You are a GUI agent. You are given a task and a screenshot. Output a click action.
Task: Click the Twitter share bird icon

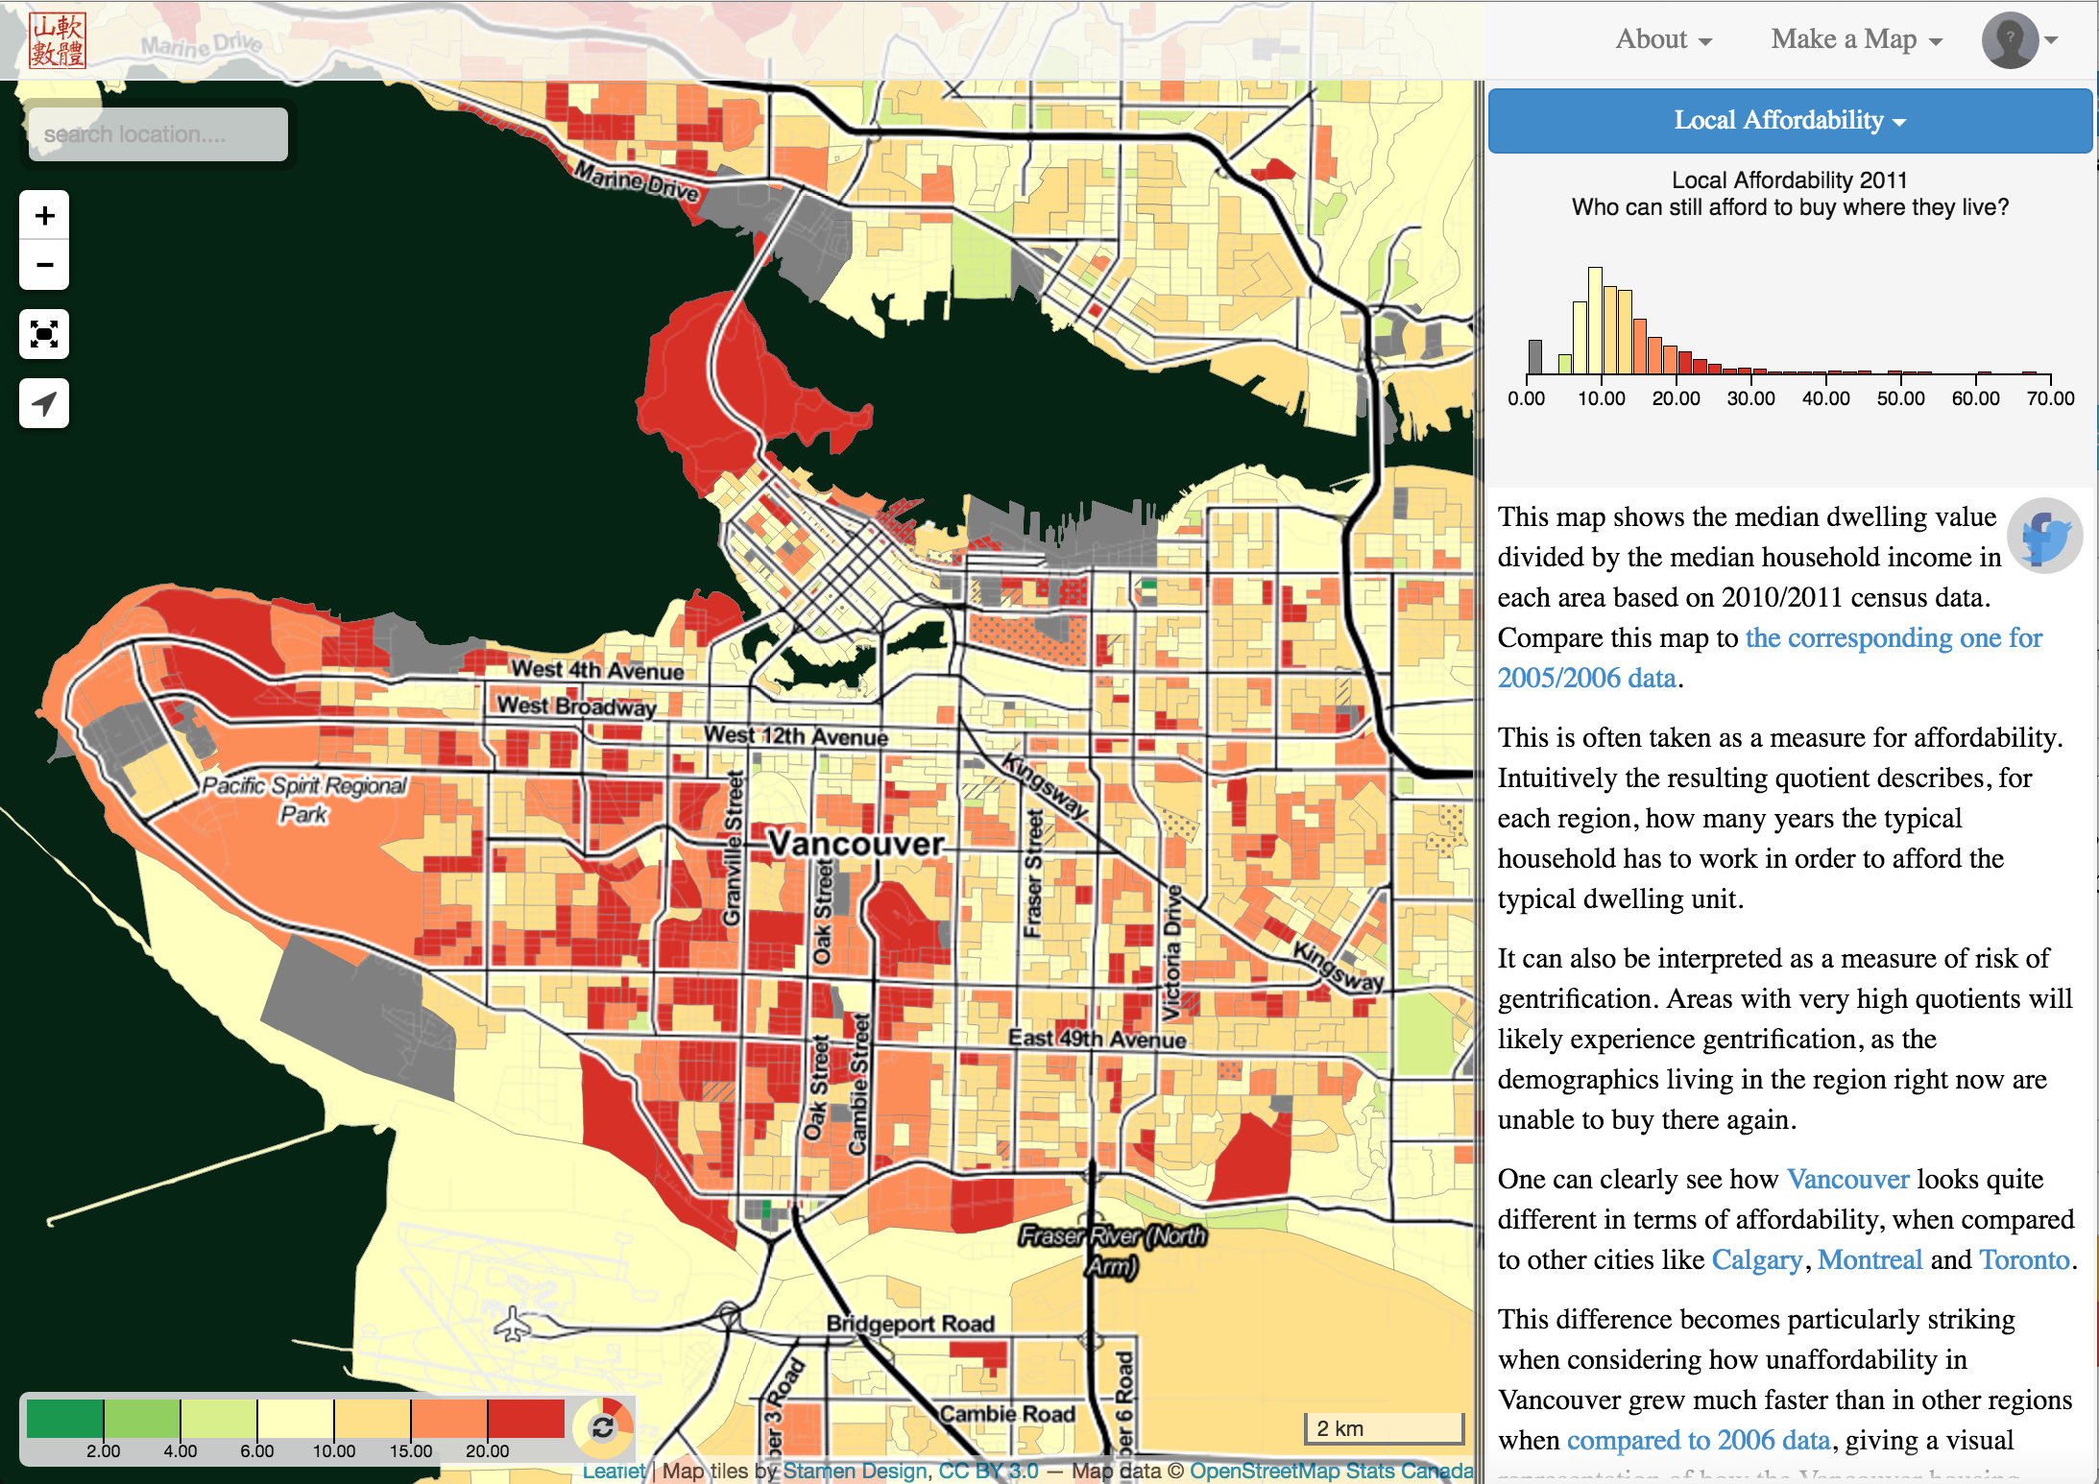pos(2045,536)
